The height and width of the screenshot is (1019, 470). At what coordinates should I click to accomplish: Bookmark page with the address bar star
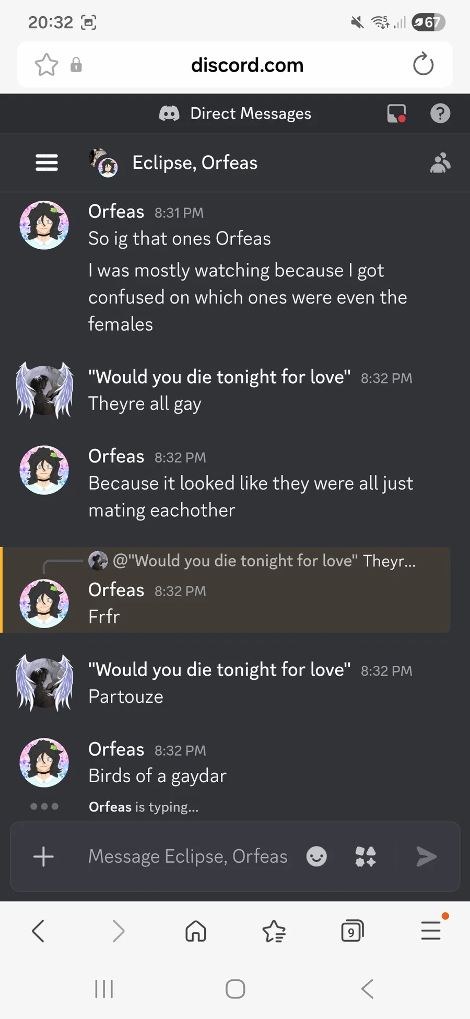pos(46,65)
